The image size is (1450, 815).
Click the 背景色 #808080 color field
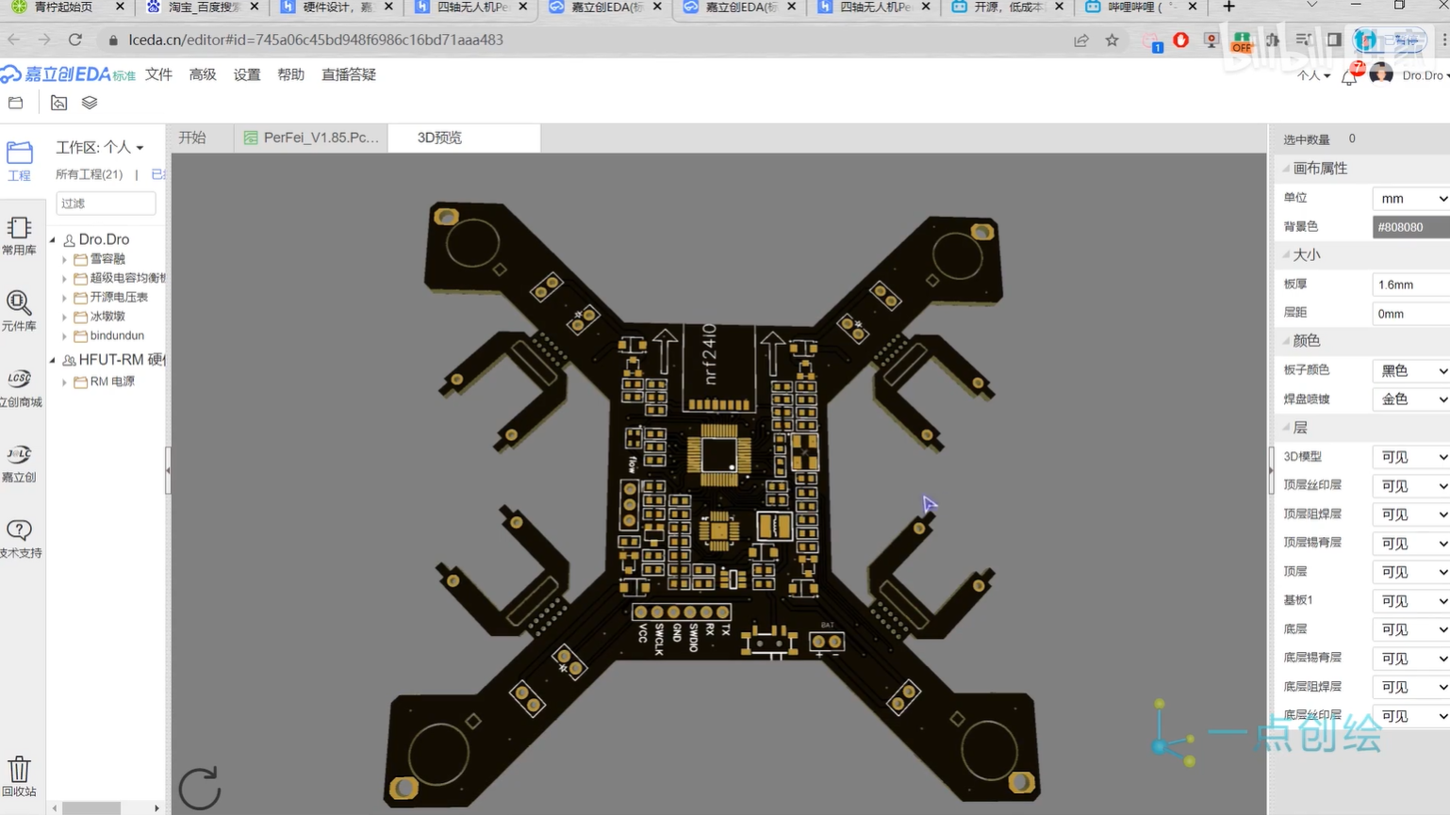pyautogui.click(x=1410, y=227)
